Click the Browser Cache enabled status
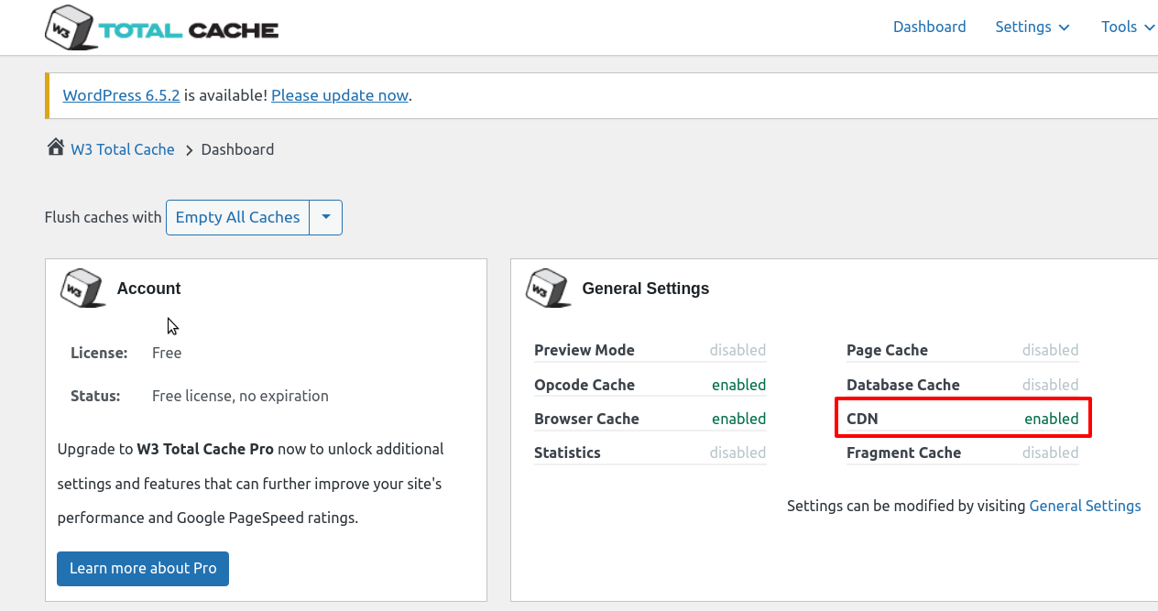 tap(738, 419)
